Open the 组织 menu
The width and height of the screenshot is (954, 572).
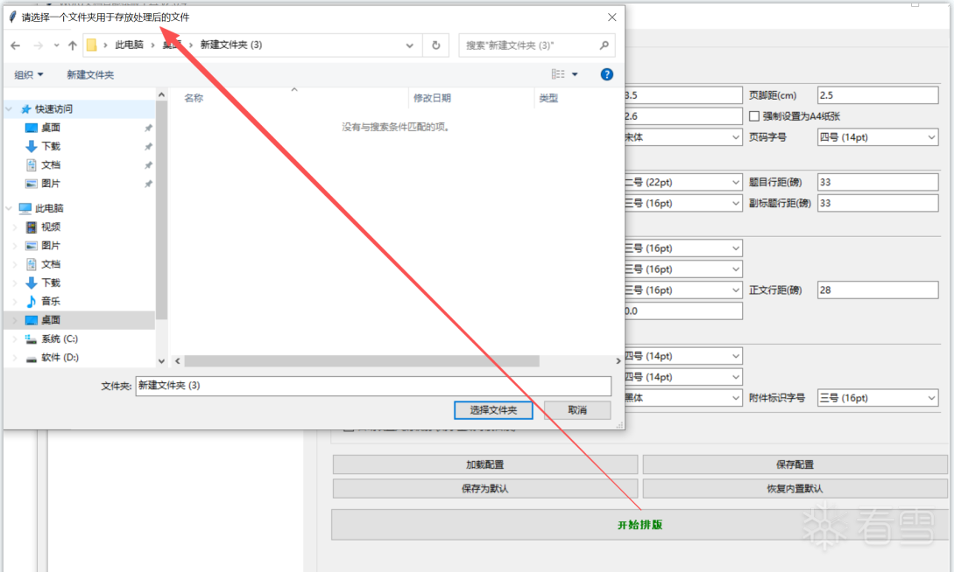click(x=29, y=75)
